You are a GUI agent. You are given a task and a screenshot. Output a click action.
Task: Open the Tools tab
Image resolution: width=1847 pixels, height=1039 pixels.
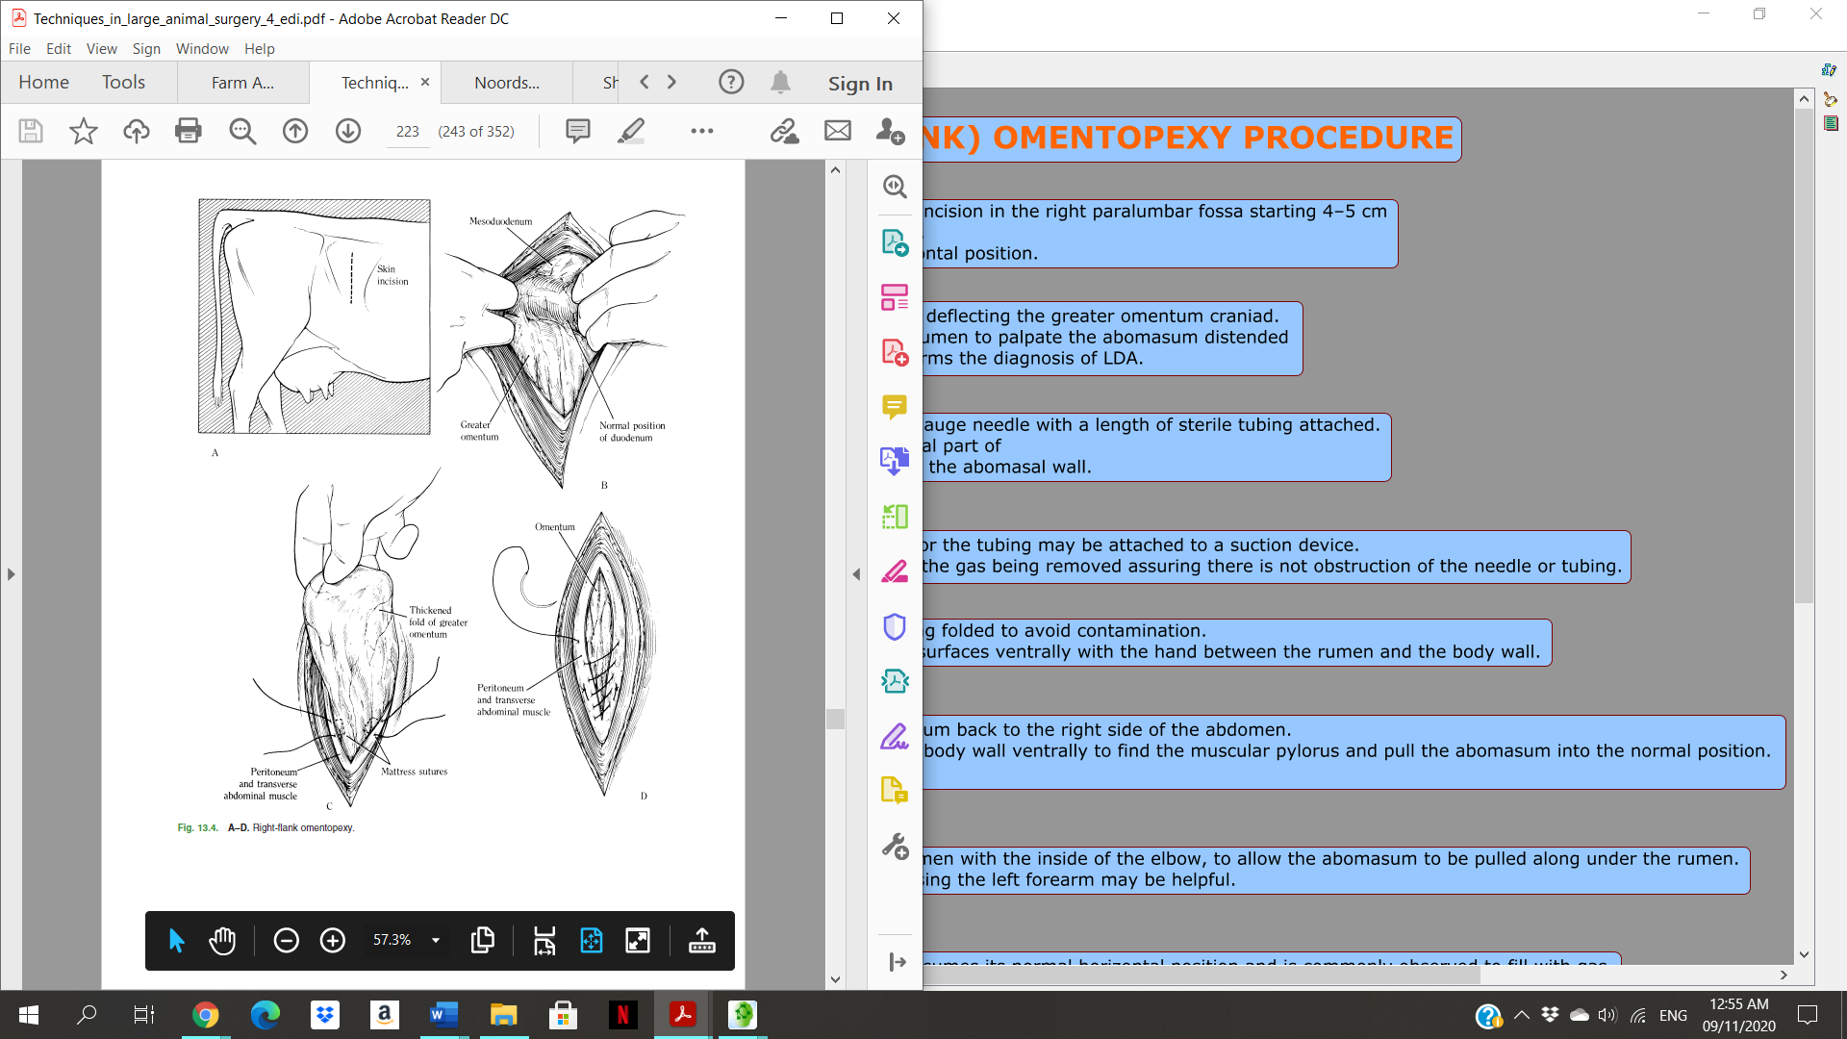123,82
